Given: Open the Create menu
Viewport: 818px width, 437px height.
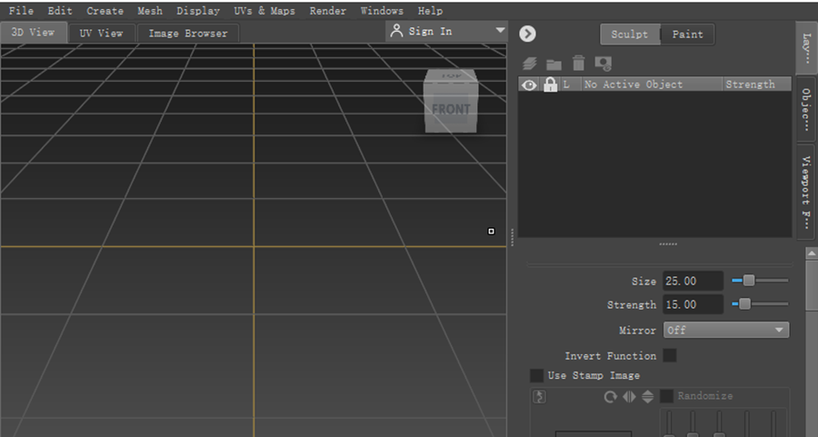Looking at the screenshot, I should pyautogui.click(x=105, y=10).
